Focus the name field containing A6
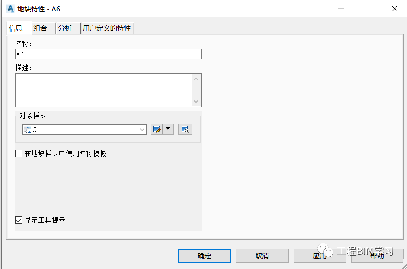This screenshot has width=407, height=269. click(108, 54)
